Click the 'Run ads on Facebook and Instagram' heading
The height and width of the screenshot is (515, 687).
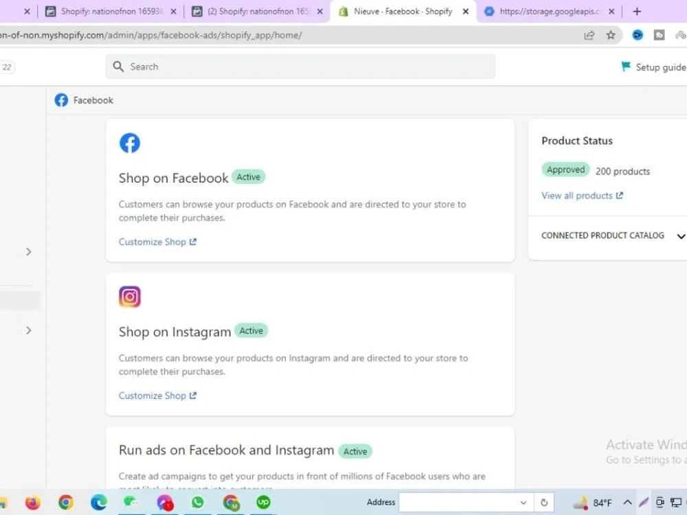227,450
